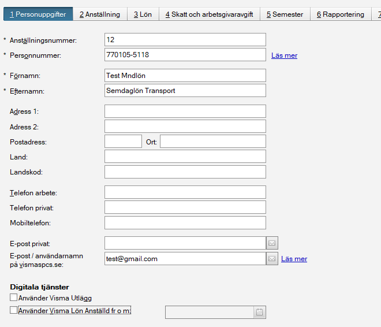This screenshot has width=381, height=327.
Task: Enable Använder Visma Utlägg checkbox
Action: tap(14, 298)
